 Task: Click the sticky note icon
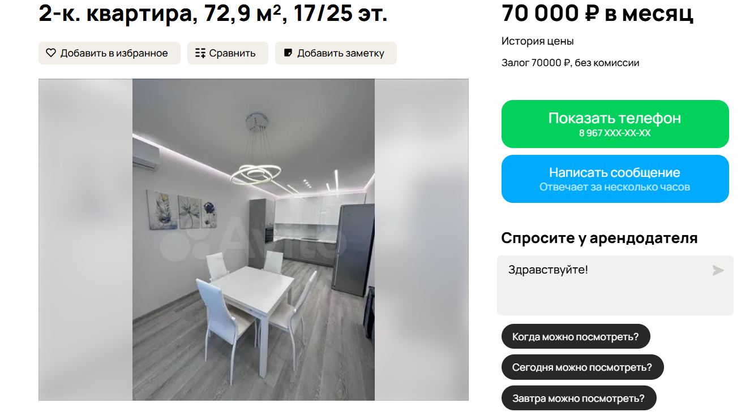click(x=288, y=53)
